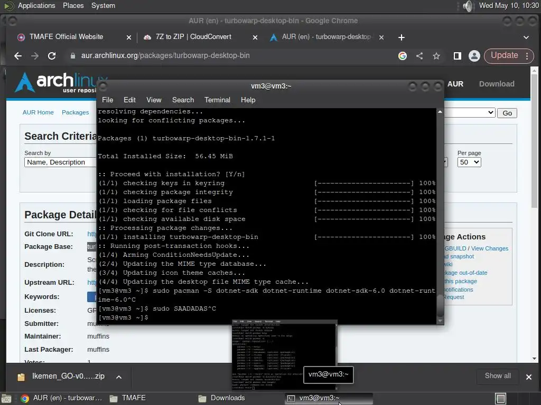This screenshot has height=405, width=541.
Task: Click the terminal window preview thumbnail
Action: [x=284, y=355]
